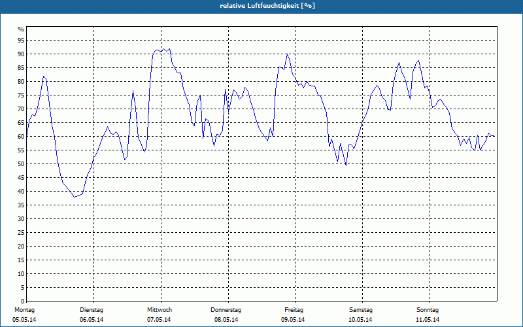Click the 'Montag' day label
The image size is (523, 327).
point(24,310)
